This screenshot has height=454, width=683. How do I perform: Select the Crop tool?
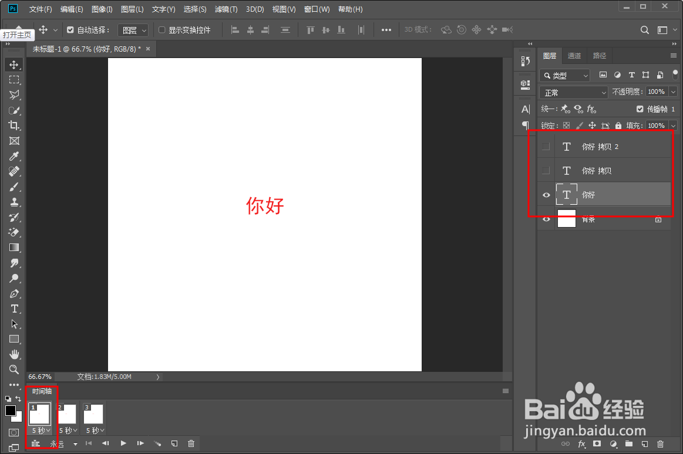pos(14,126)
